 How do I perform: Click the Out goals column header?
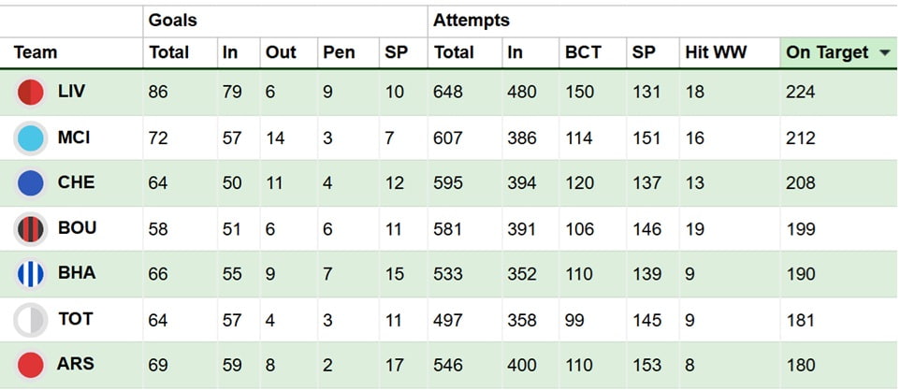tap(281, 53)
